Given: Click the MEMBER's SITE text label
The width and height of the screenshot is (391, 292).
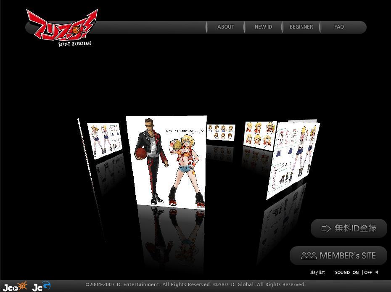Looking at the screenshot, I should tap(348, 255).
